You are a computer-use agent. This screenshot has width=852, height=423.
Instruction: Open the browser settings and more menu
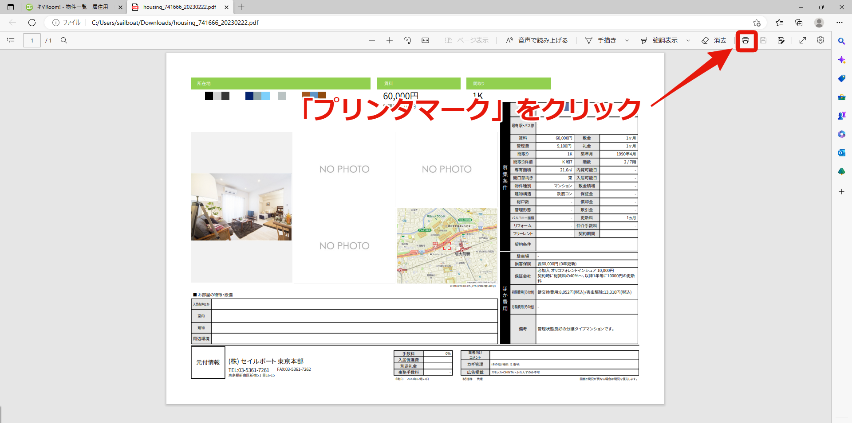pos(840,23)
